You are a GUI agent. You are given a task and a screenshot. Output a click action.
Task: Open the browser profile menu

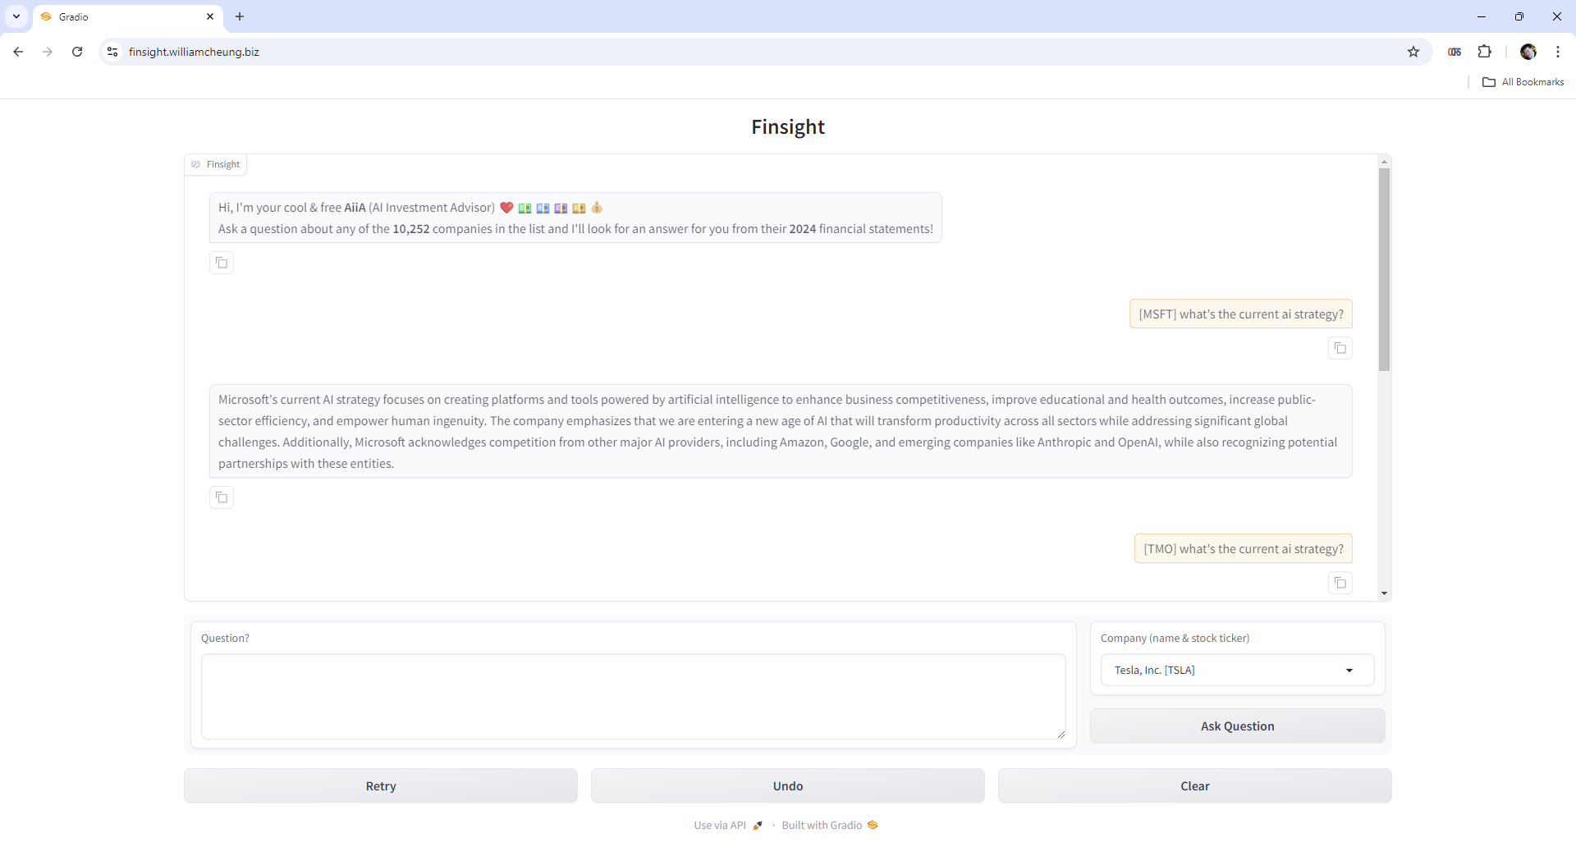(1529, 52)
